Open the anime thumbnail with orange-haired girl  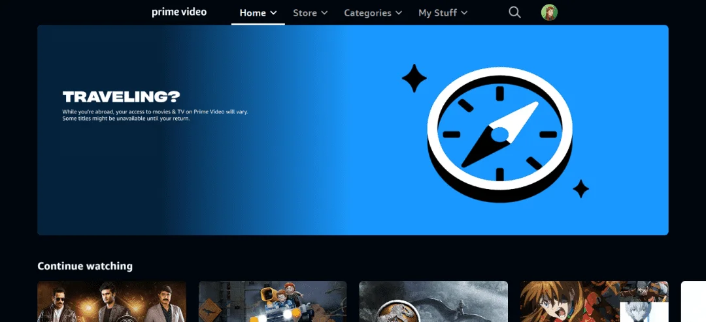[594, 301]
